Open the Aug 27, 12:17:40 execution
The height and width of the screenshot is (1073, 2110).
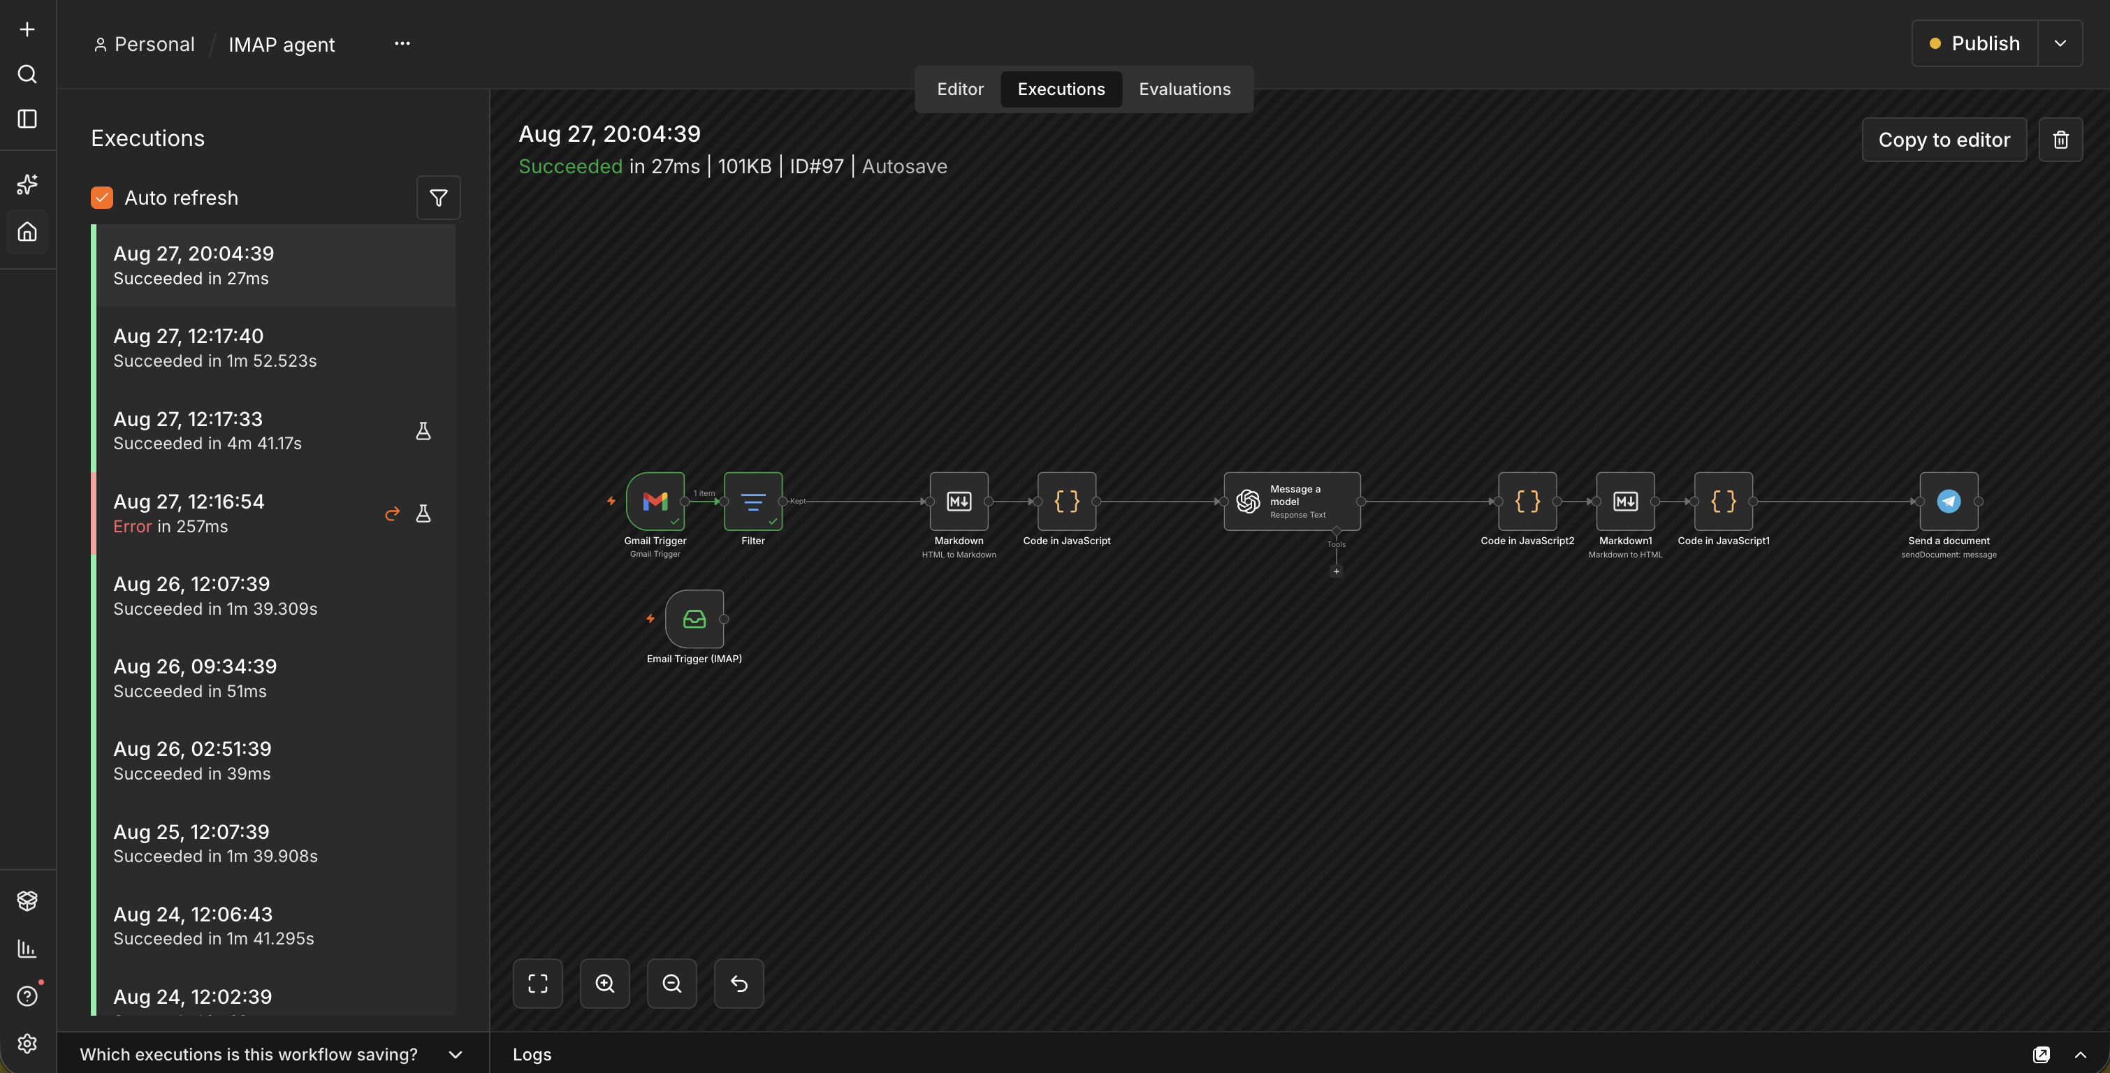click(274, 348)
